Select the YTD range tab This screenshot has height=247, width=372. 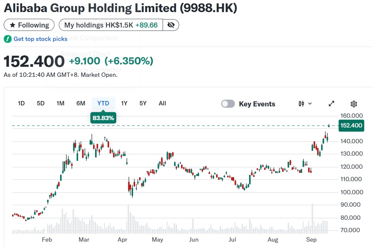103,103
